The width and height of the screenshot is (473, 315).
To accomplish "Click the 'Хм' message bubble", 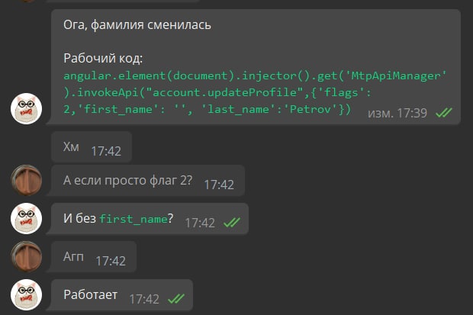I will click(92, 147).
